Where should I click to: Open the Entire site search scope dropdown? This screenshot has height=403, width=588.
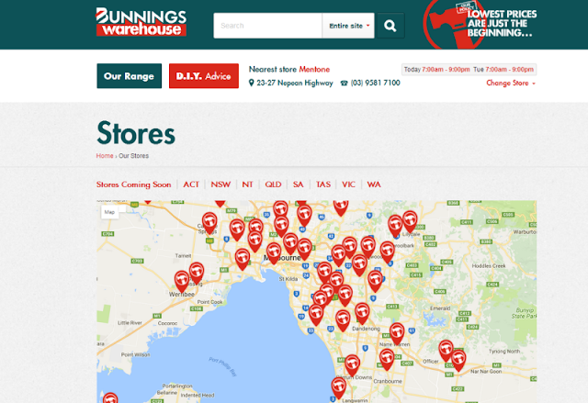coord(348,26)
